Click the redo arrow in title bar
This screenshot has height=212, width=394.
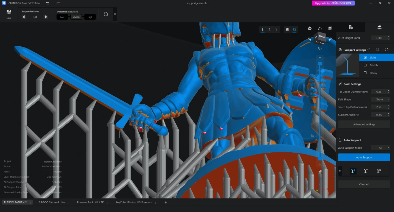coord(58,3)
